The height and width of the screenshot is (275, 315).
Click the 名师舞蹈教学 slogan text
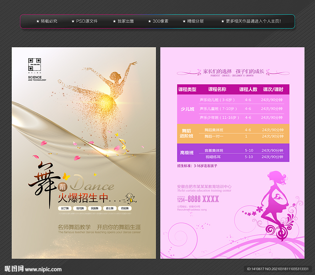(x=74, y=227)
